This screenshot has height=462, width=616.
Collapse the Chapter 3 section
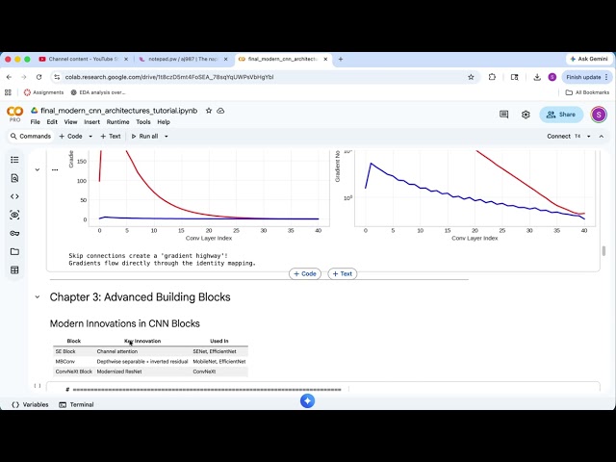[38, 297]
